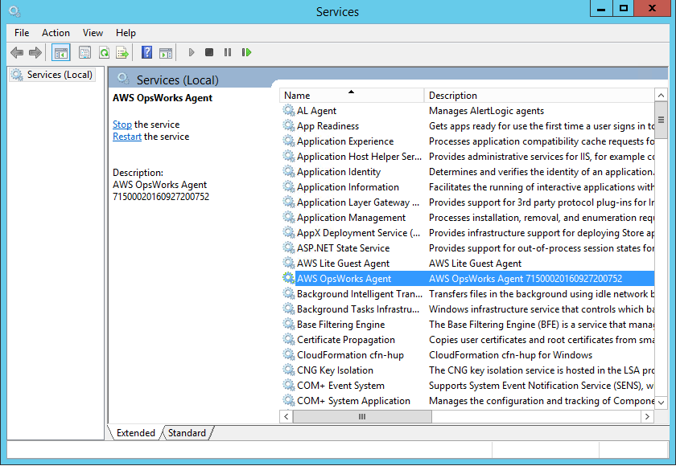The image size is (676, 466).
Task: Click horizontal scrollbar left arrow
Action: pyautogui.click(x=286, y=416)
